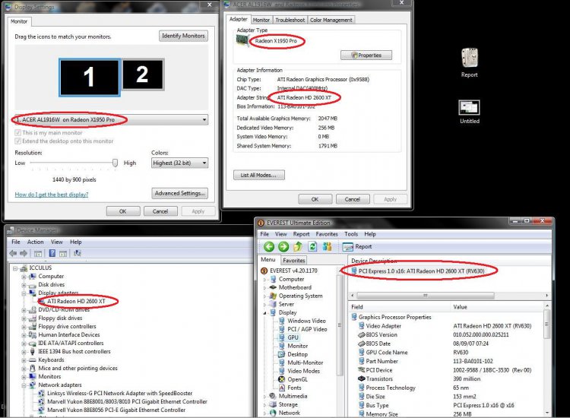Open Action menu in Device Manager
Viewport: 570px width, 418px height.
point(35,242)
